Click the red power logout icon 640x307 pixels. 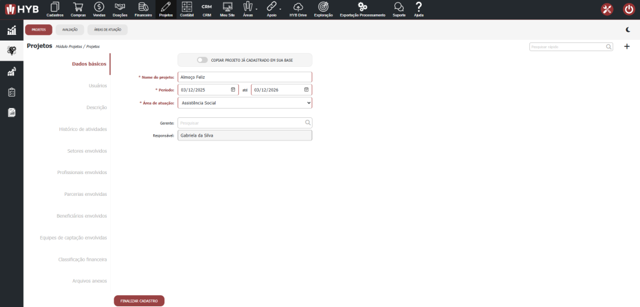tap(629, 9)
